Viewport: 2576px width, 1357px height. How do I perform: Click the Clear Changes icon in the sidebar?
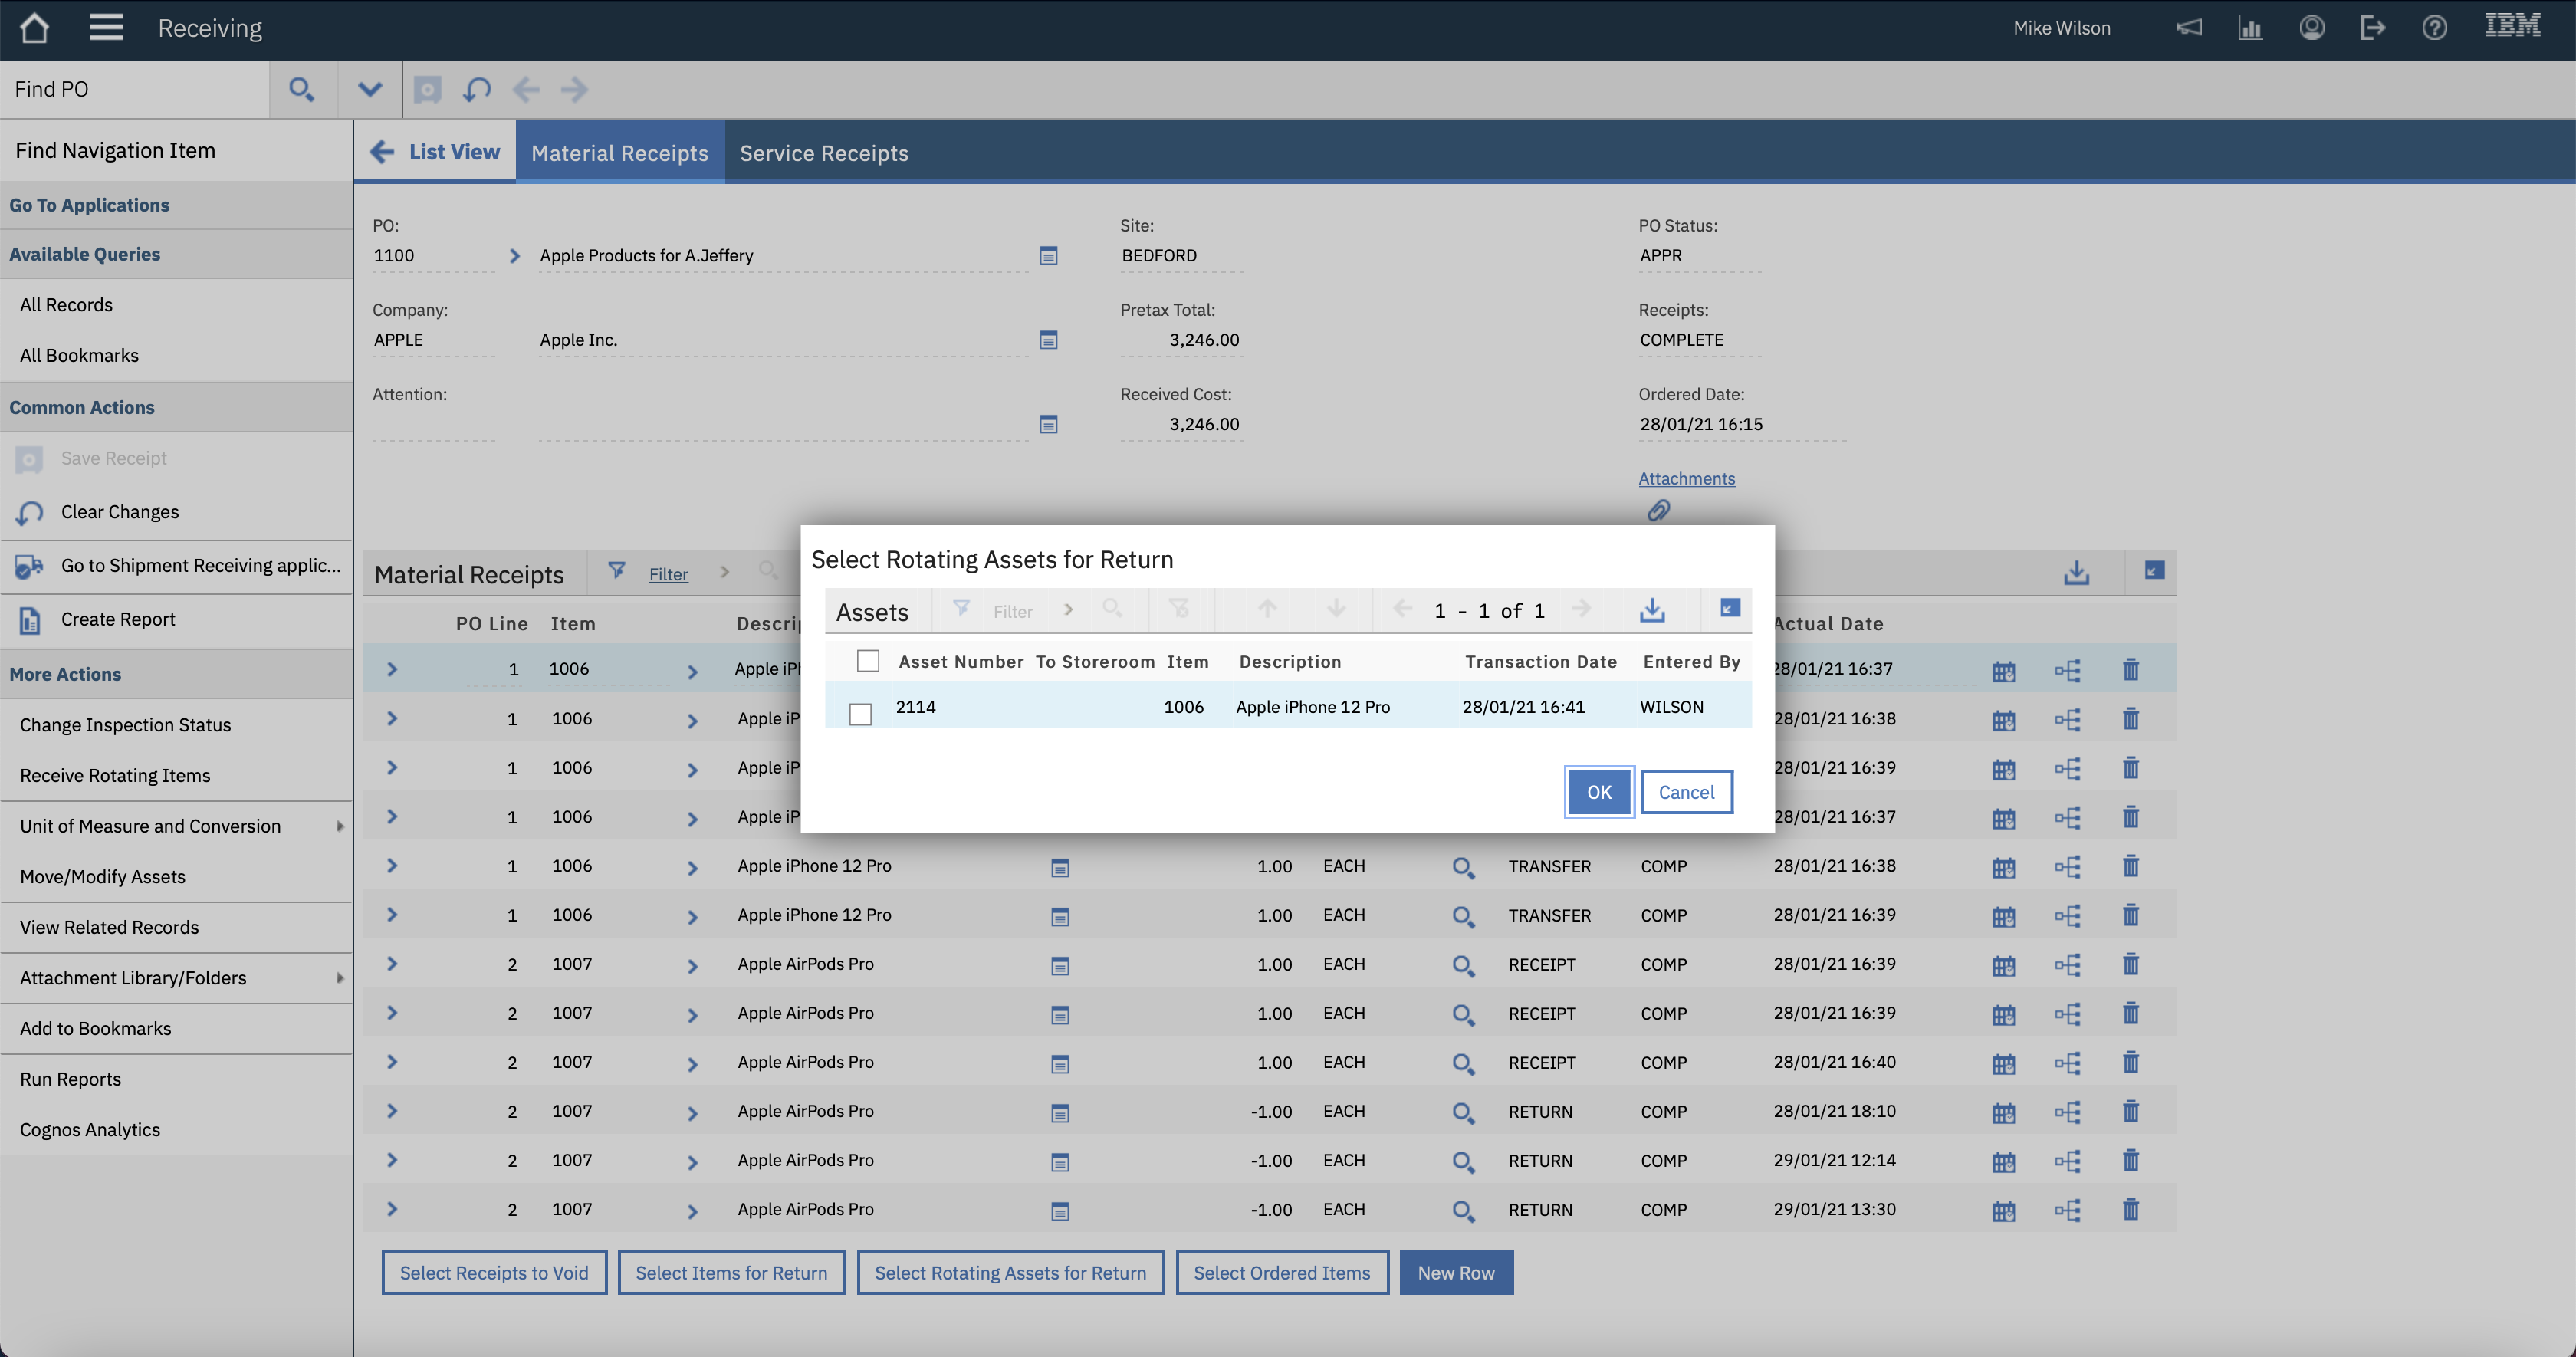click(28, 512)
